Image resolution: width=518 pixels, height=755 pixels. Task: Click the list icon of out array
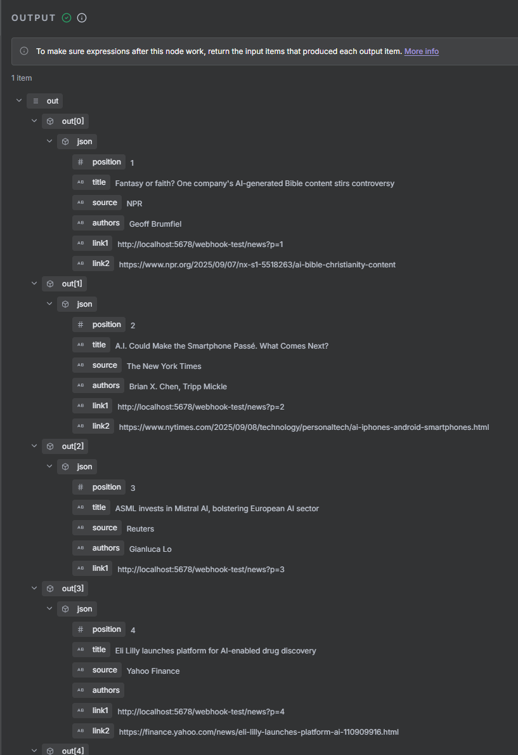point(36,101)
